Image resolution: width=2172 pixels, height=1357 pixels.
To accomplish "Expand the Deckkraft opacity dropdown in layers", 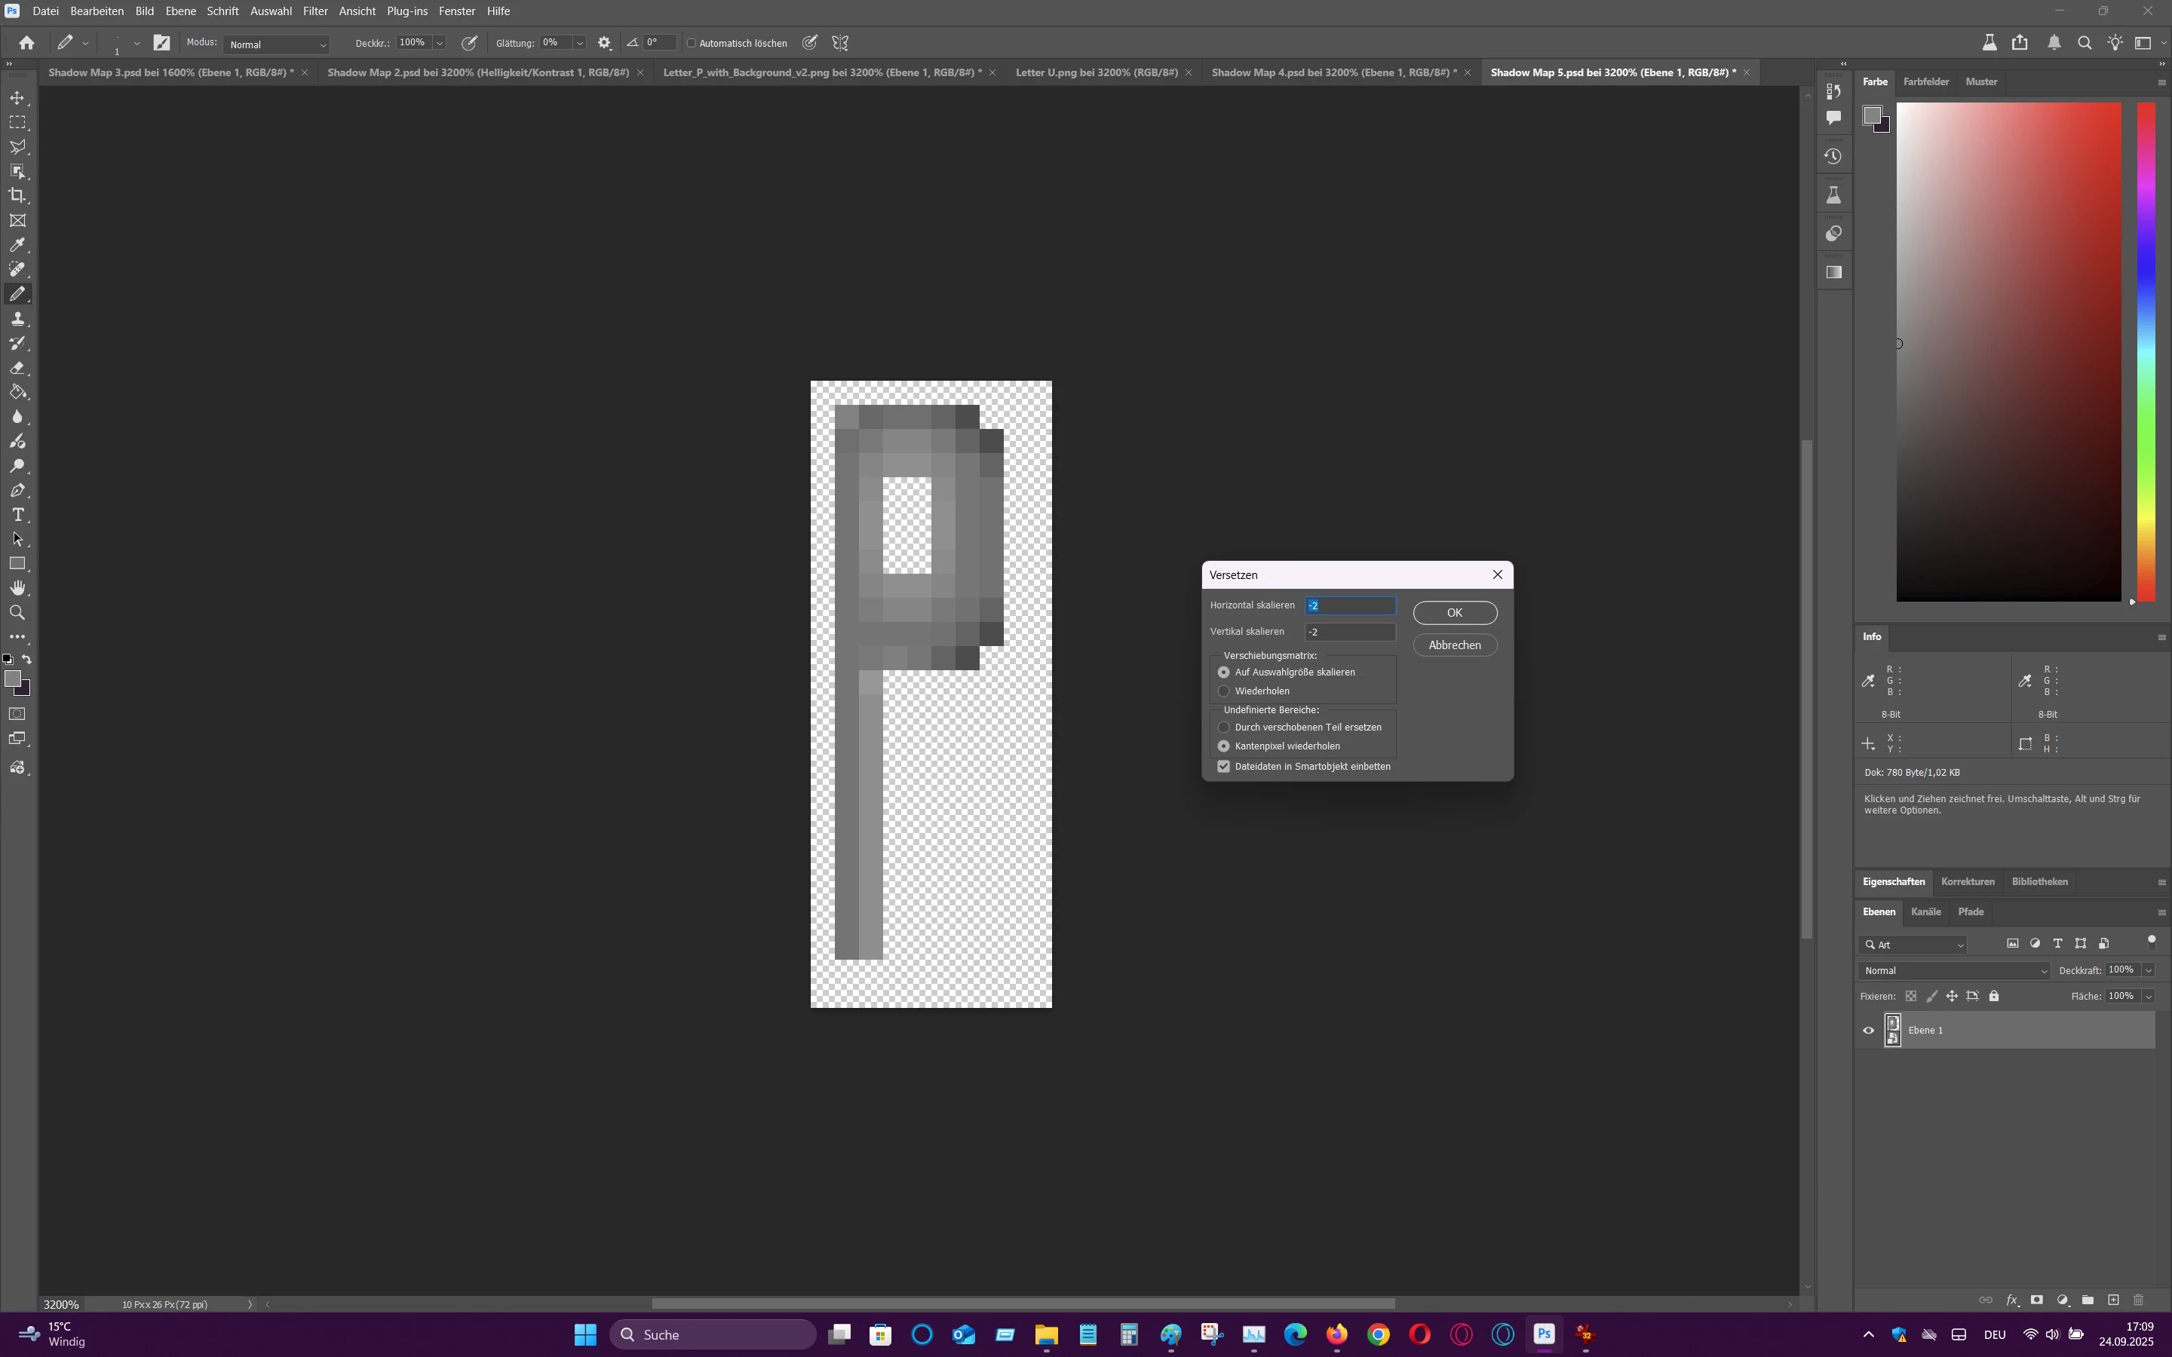I will click(2148, 970).
